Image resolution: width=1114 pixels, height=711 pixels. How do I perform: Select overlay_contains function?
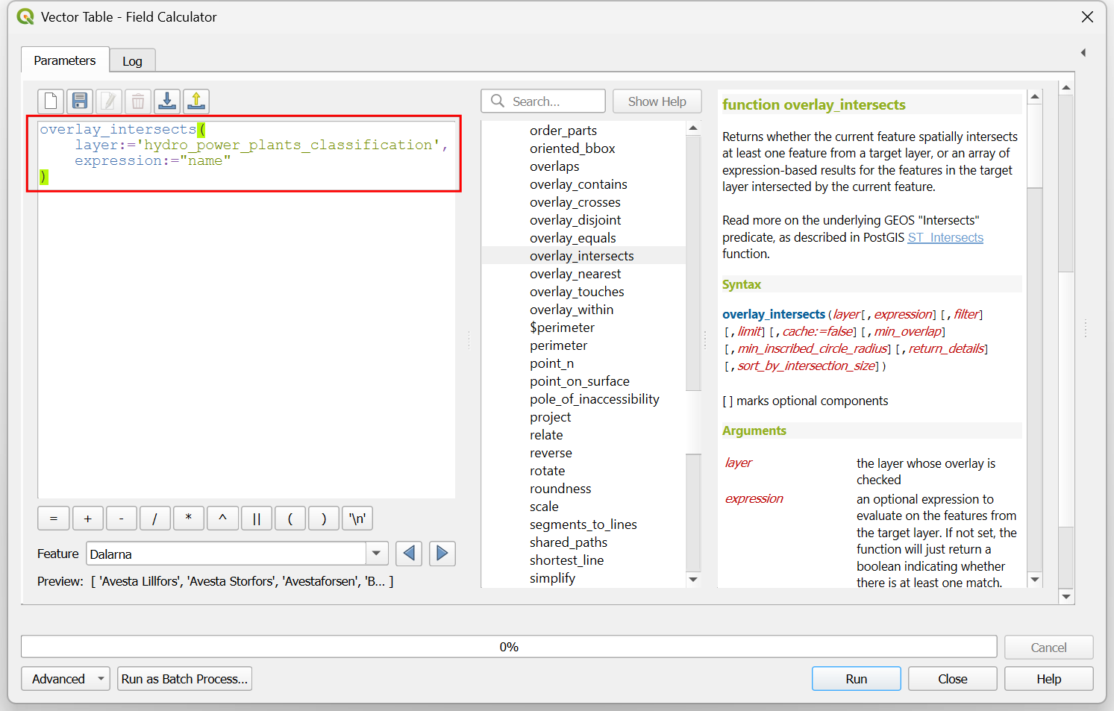click(x=578, y=184)
